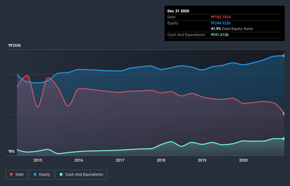Image resolution: width=290 pixels, height=186 pixels.
Task: Select the Debt end-point marker on chart
Action: pos(284,114)
